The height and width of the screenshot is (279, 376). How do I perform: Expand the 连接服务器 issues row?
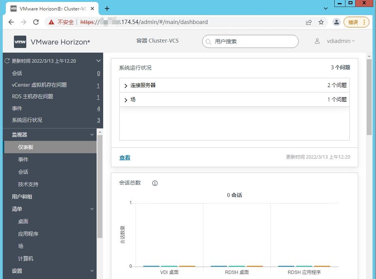(126, 85)
